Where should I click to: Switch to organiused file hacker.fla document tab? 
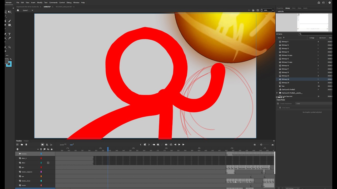28,7
